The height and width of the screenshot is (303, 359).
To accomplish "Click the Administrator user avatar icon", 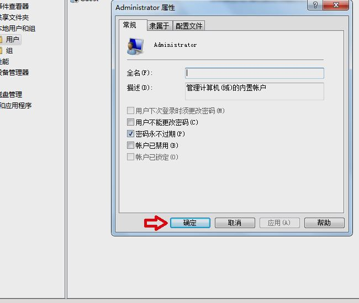I will pos(135,46).
